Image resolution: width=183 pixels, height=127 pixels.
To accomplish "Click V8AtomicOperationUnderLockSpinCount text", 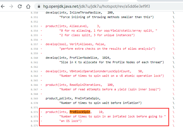I will tap(100, 71).
